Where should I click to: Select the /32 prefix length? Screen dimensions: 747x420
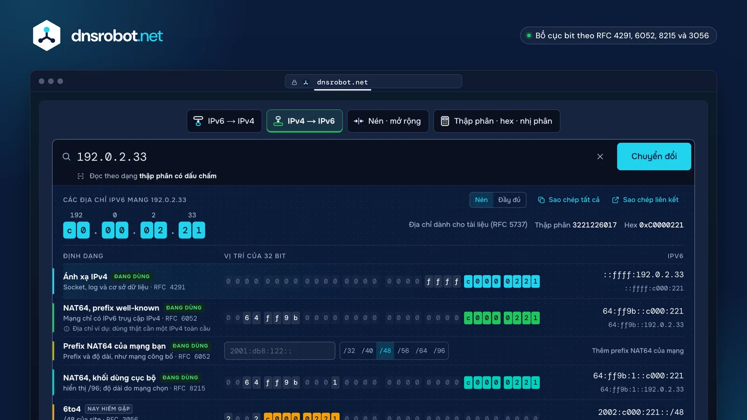click(x=349, y=351)
